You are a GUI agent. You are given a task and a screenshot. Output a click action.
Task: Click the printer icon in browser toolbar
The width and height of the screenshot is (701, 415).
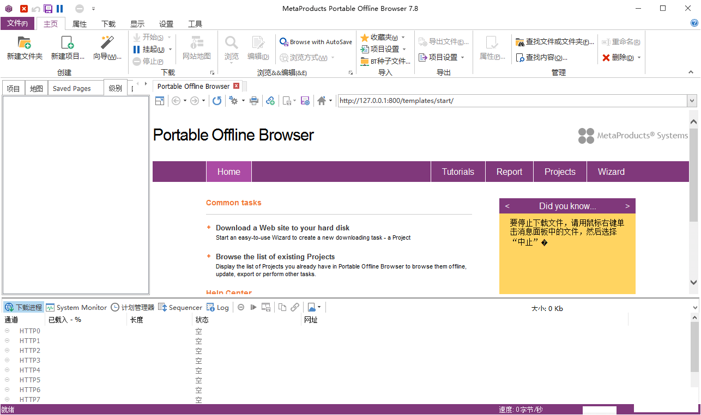pos(254,101)
